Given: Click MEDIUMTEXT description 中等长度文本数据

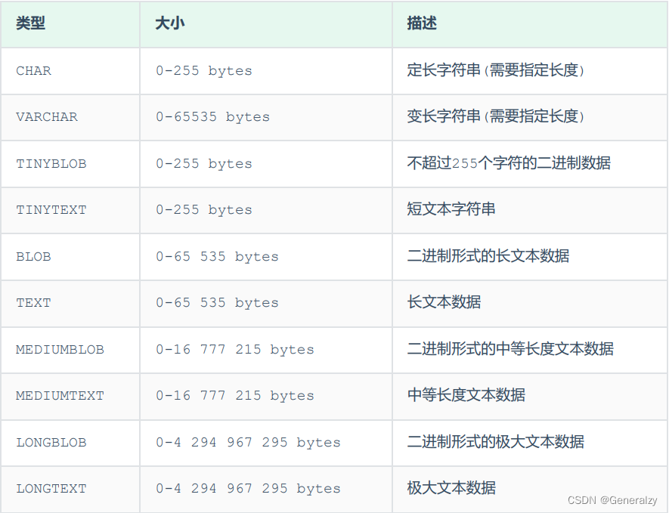Looking at the screenshot, I should 466,395.
